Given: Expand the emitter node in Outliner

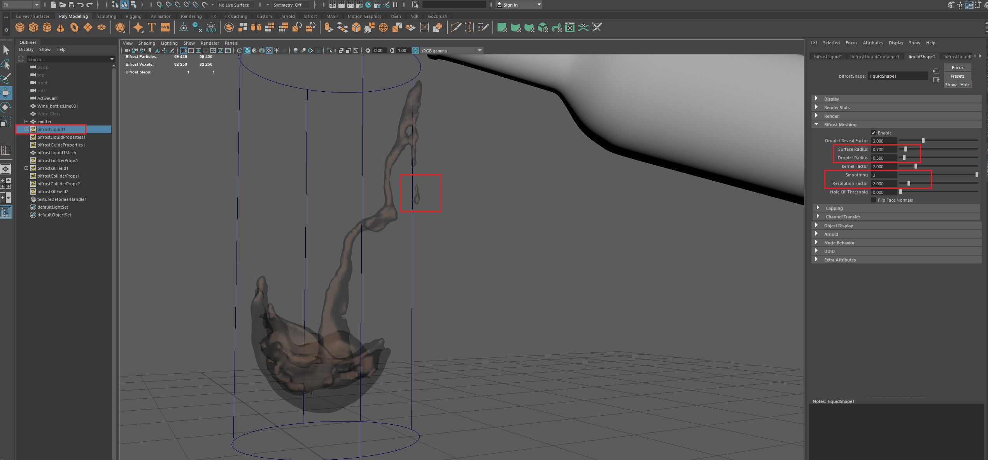Looking at the screenshot, I should point(26,122).
